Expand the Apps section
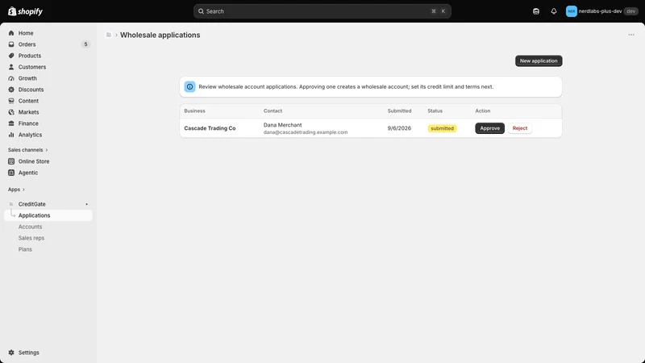Screen dimensions: 645x363 click(x=16, y=190)
